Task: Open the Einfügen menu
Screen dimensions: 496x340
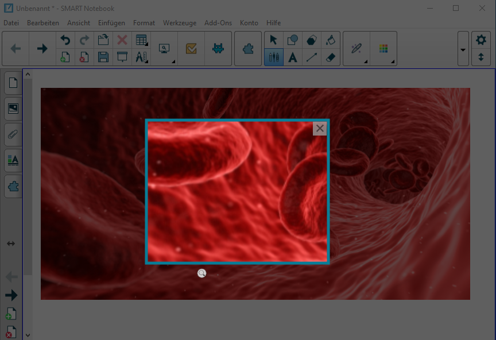Action: click(x=111, y=23)
